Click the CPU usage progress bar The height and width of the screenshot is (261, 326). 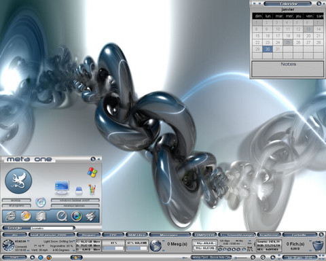tap(113, 248)
